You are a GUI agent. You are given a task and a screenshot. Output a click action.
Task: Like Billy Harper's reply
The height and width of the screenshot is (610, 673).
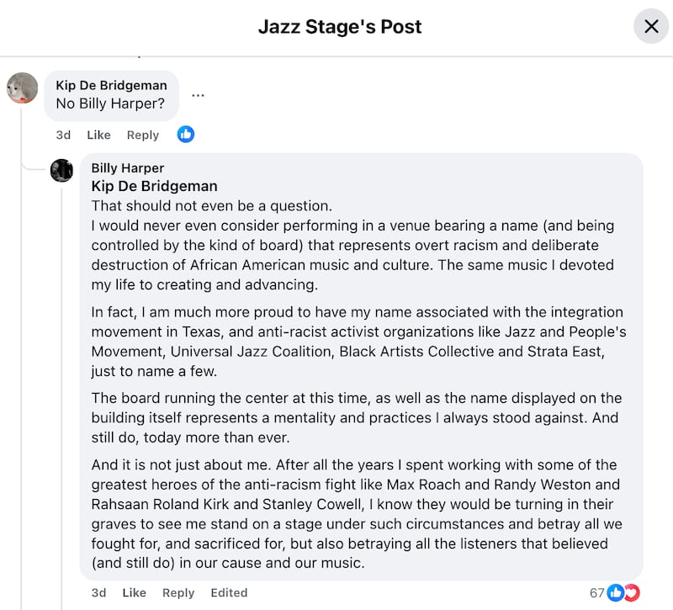[134, 592]
